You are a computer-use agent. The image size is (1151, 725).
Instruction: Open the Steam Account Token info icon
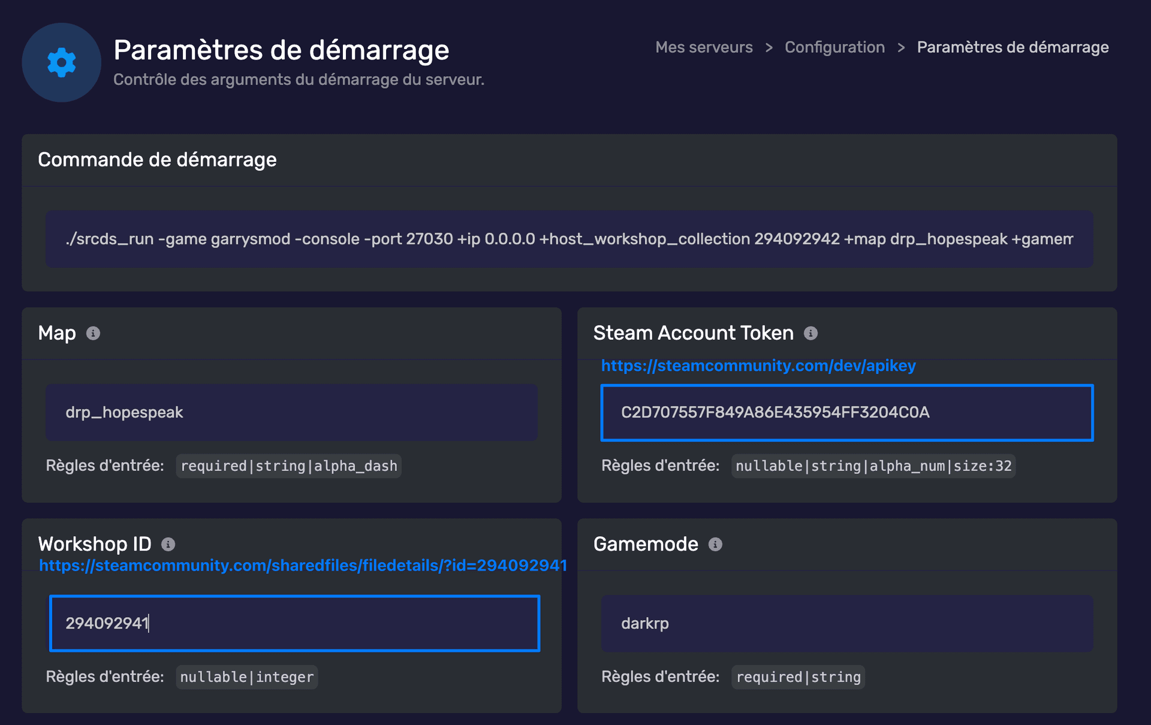point(812,334)
